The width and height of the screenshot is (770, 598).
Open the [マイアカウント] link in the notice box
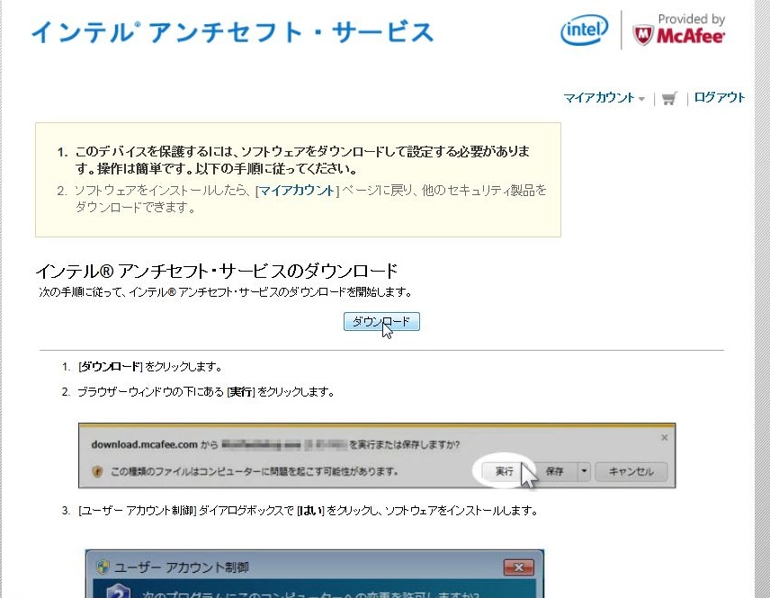tap(297, 191)
